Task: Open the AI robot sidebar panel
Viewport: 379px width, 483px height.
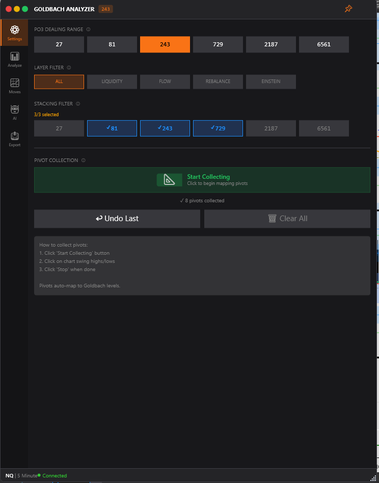Action: click(15, 112)
